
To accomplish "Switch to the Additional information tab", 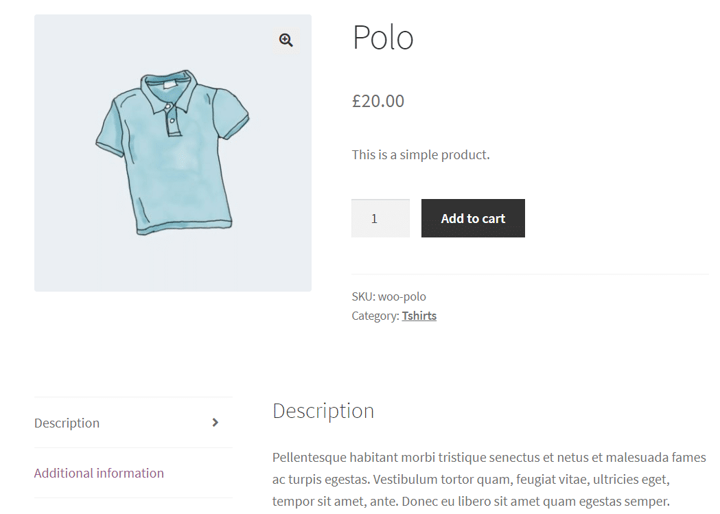I will point(99,473).
